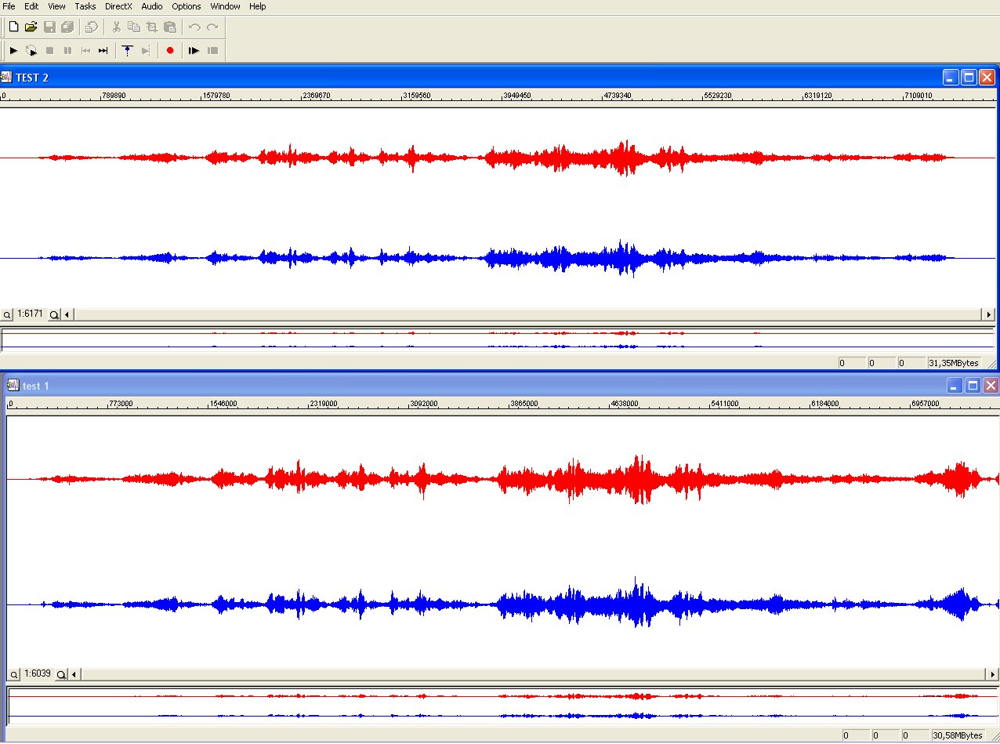Viewport: 1000px width, 744px height.
Task: Open the DirectX menu
Action: point(118,6)
